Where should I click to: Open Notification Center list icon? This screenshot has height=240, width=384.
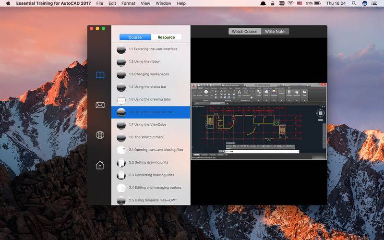coord(374,3)
